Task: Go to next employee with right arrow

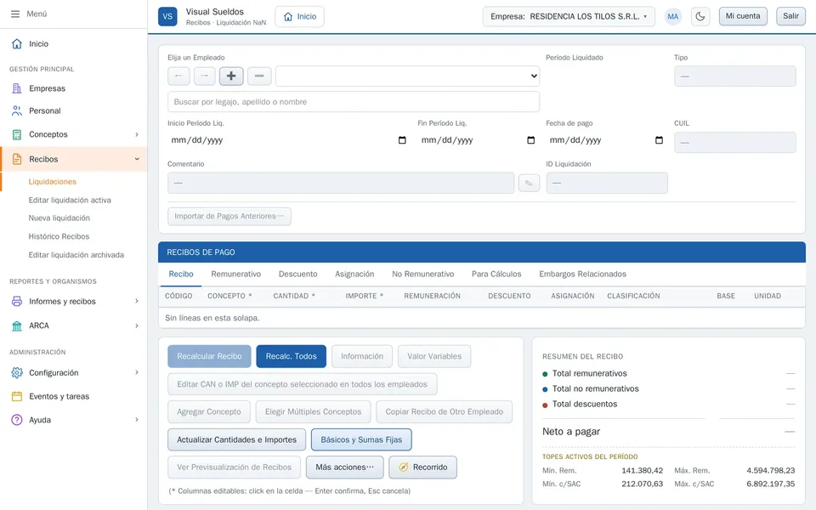Action: pos(205,76)
